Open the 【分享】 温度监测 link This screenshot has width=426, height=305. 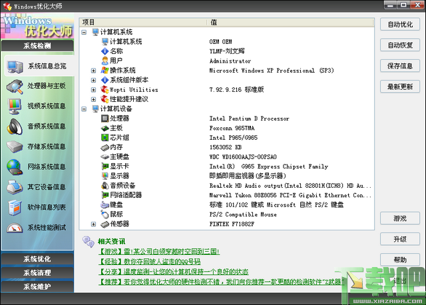[x=173, y=272]
